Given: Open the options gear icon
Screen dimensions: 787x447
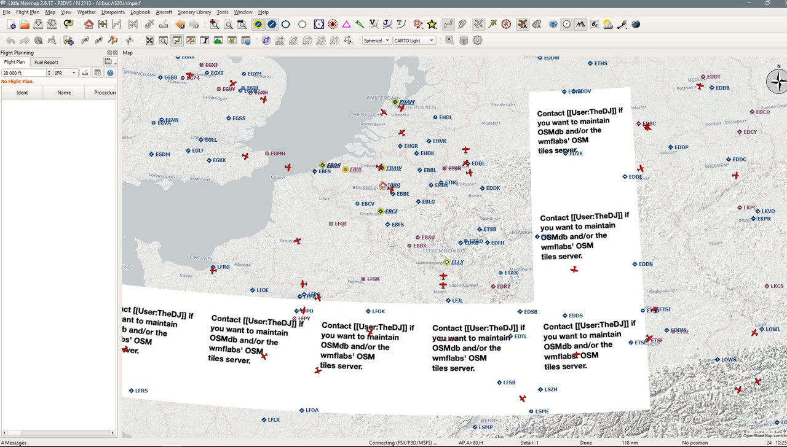Looking at the screenshot, I should click(x=477, y=41).
